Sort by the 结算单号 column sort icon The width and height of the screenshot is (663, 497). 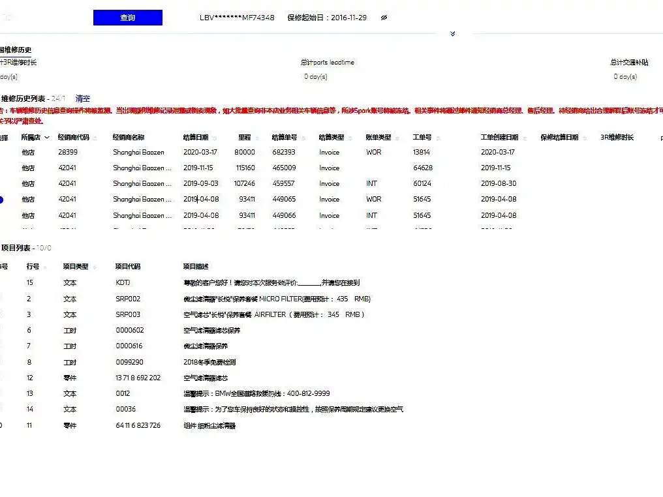[303, 138]
